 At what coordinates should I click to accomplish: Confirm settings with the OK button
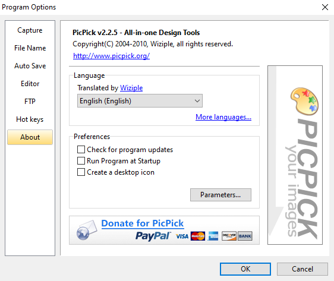click(245, 269)
